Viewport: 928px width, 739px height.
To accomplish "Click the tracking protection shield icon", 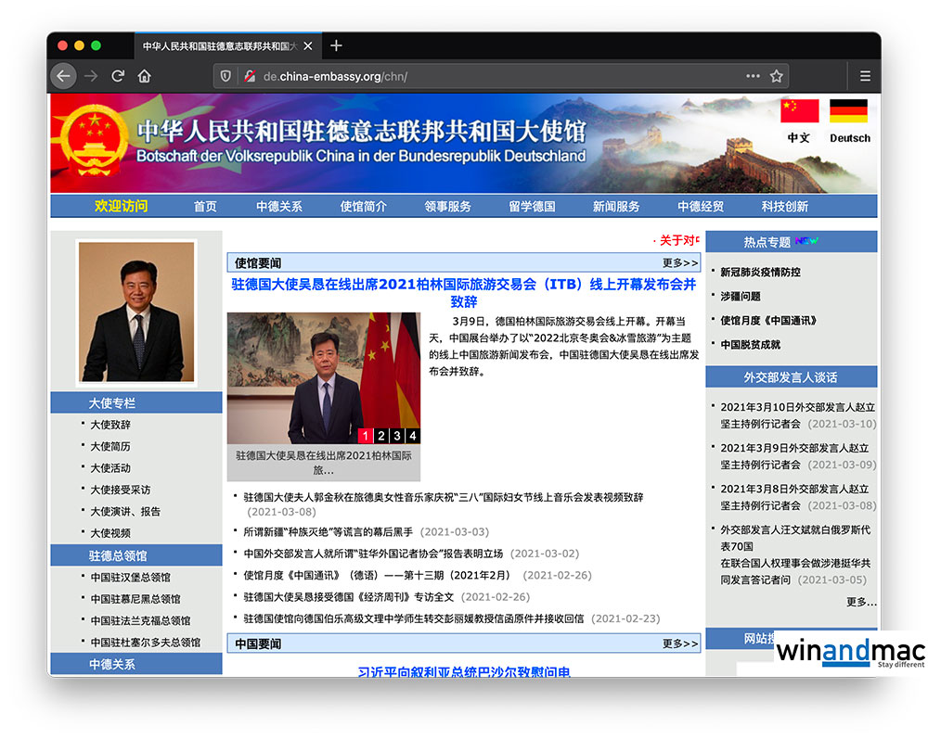I will pyautogui.click(x=226, y=76).
